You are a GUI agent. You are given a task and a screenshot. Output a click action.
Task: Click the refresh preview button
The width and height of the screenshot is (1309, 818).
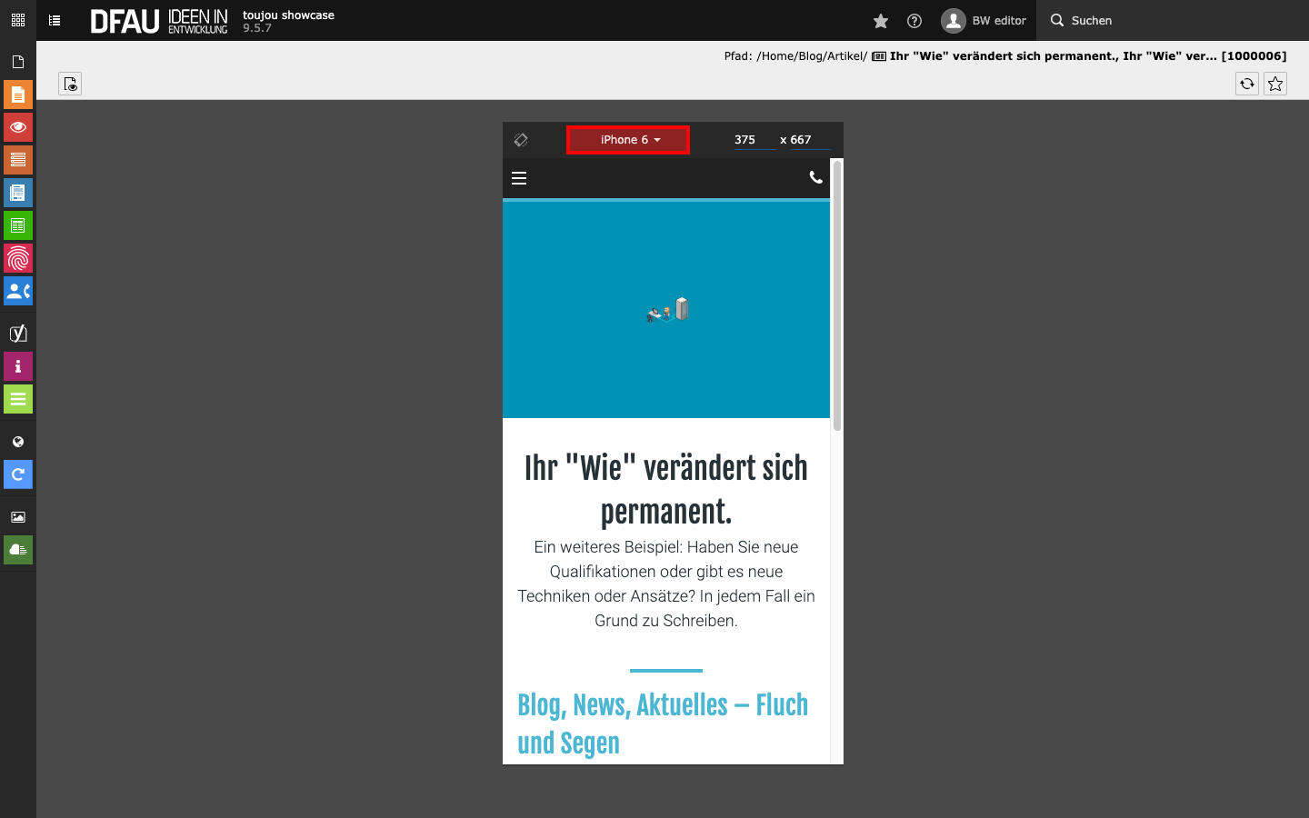(x=1247, y=84)
